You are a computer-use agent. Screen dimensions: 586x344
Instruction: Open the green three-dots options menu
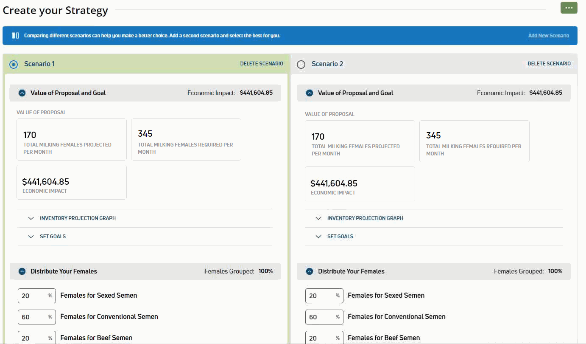click(569, 8)
